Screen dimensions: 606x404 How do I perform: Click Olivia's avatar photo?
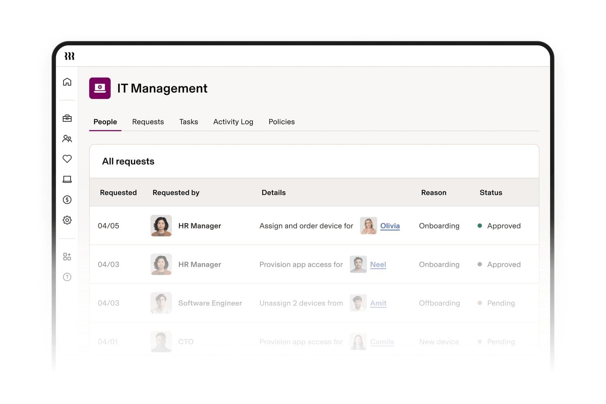click(368, 226)
